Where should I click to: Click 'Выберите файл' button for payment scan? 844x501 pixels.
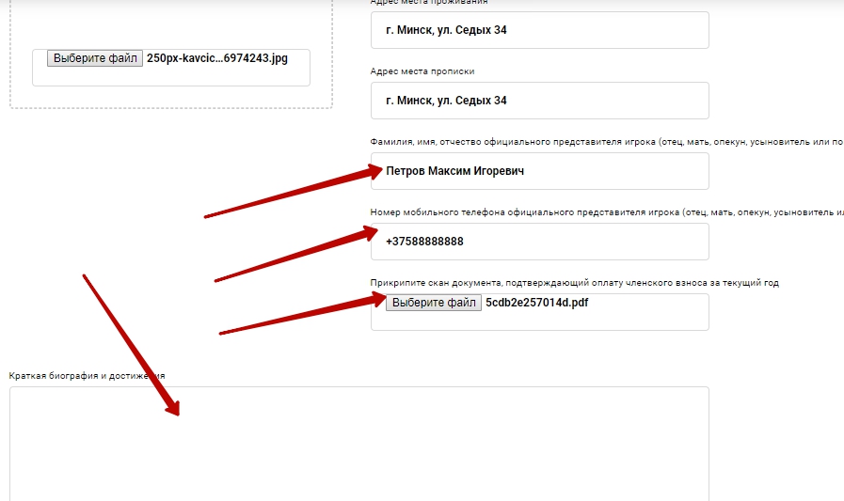click(434, 303)
